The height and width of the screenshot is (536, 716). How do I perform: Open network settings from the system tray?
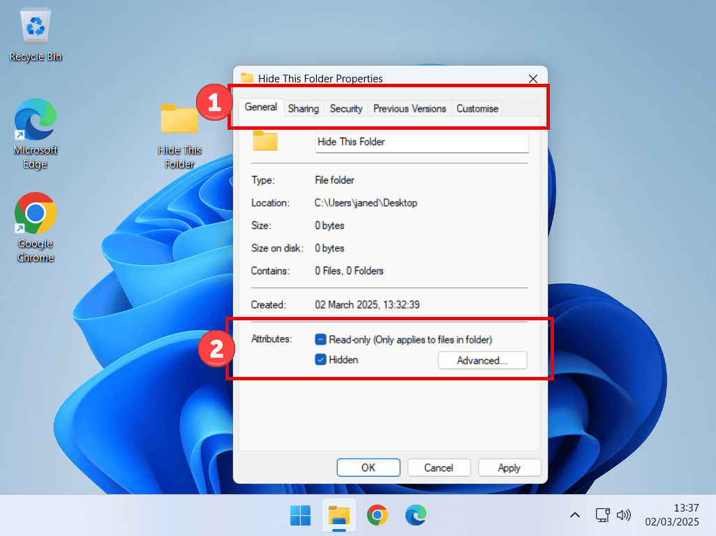point(602,515)
